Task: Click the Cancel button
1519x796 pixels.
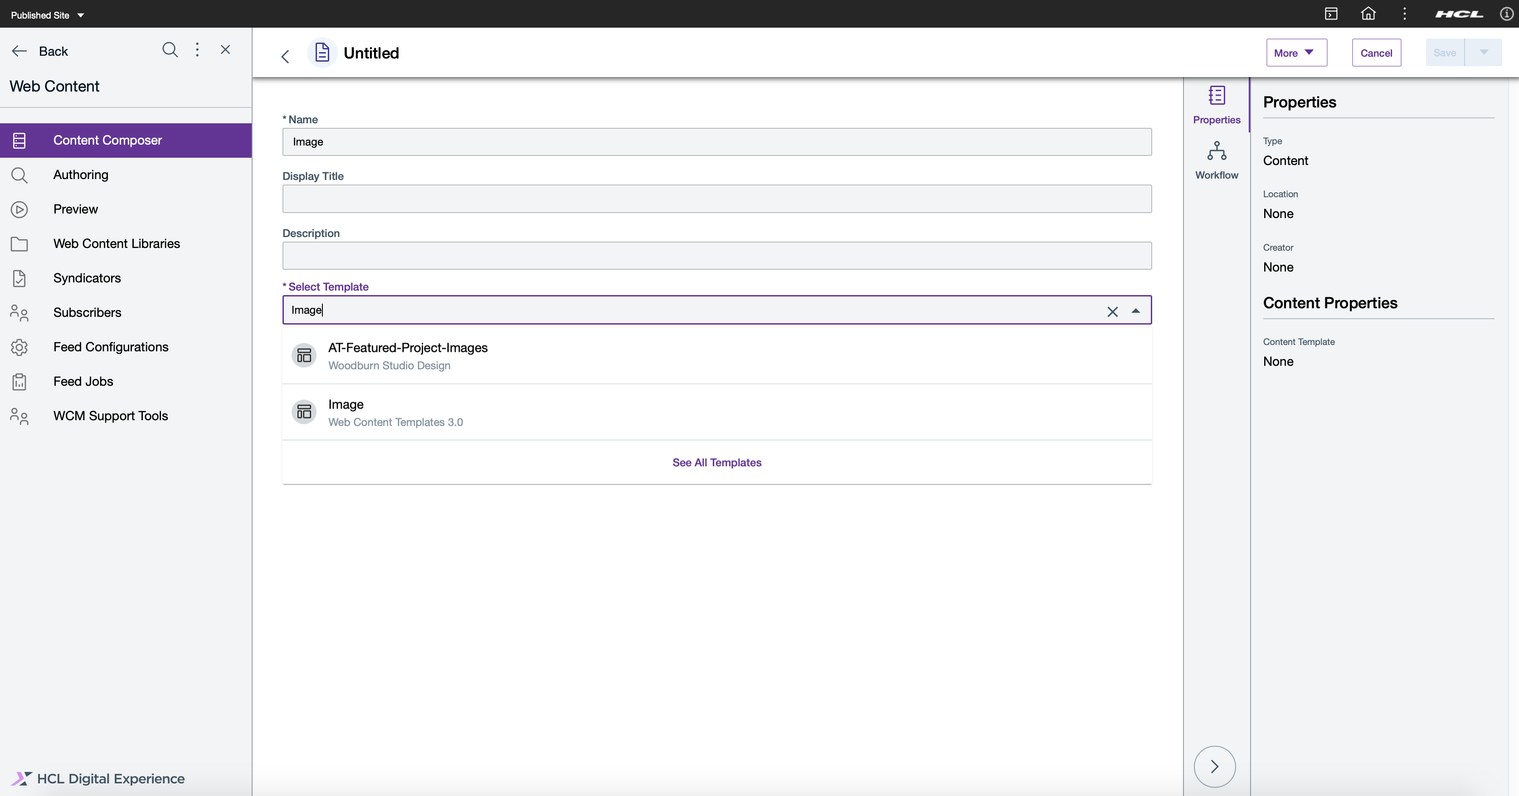Action: pos(1376,53)
